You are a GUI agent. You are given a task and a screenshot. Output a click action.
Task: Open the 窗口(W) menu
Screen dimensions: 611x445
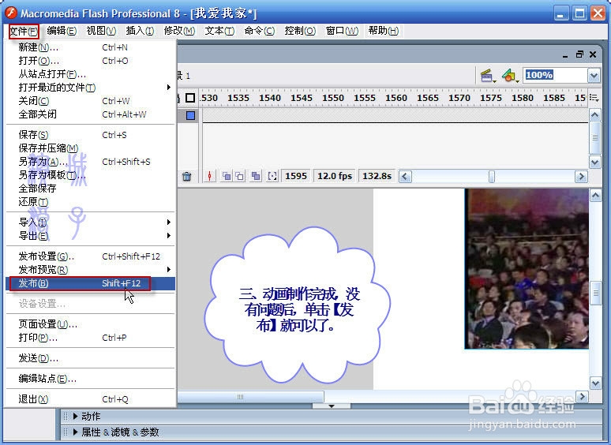342,31
